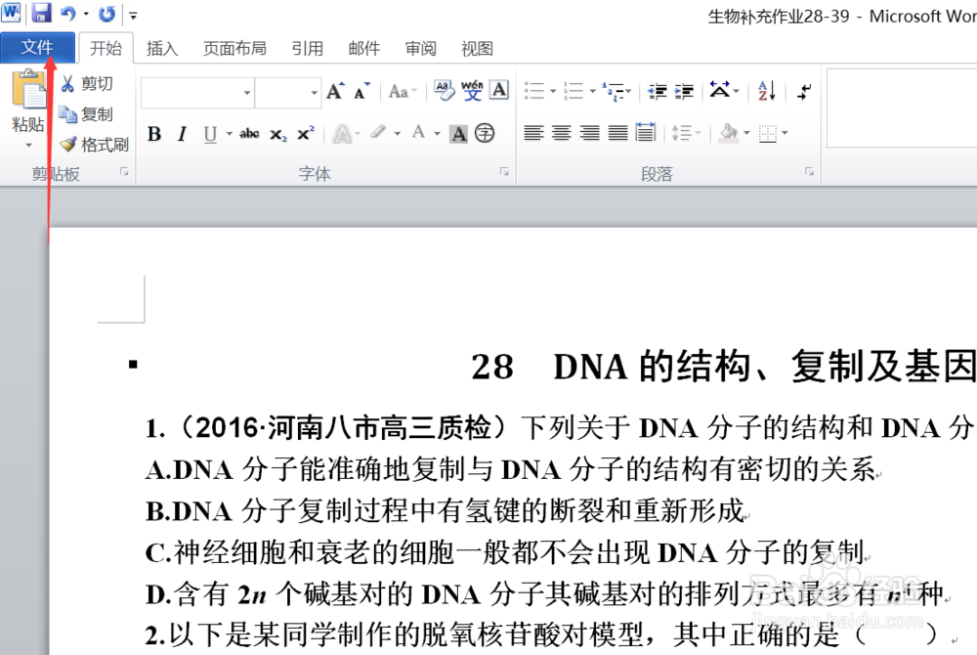
Task: Click the Grow Font icon
Action: point(334,90)
